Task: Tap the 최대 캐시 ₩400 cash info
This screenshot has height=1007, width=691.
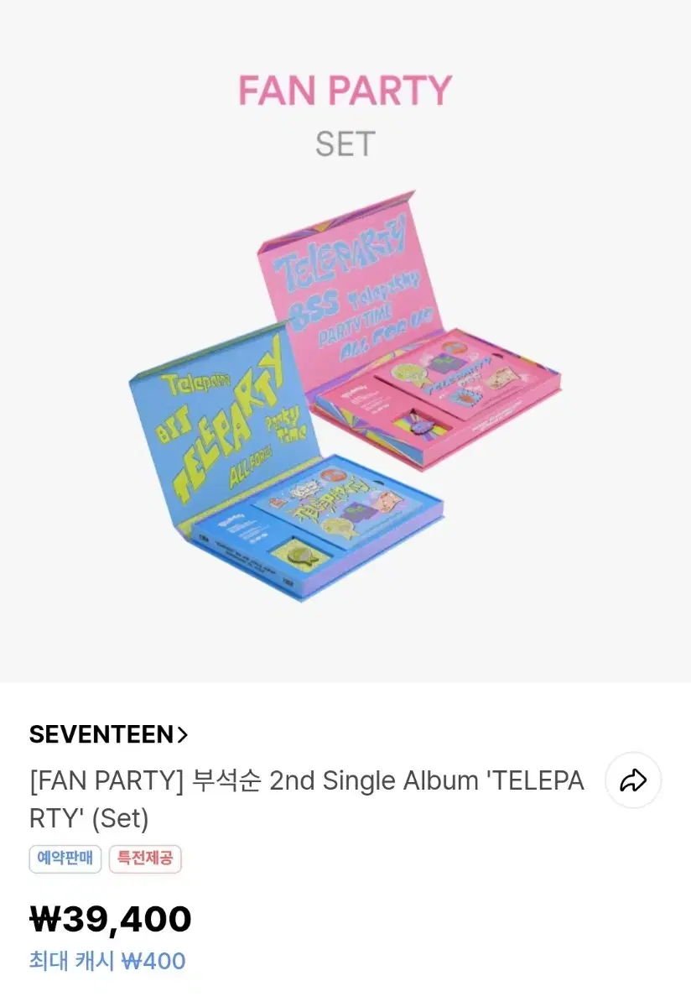Action: coord(107,961)
